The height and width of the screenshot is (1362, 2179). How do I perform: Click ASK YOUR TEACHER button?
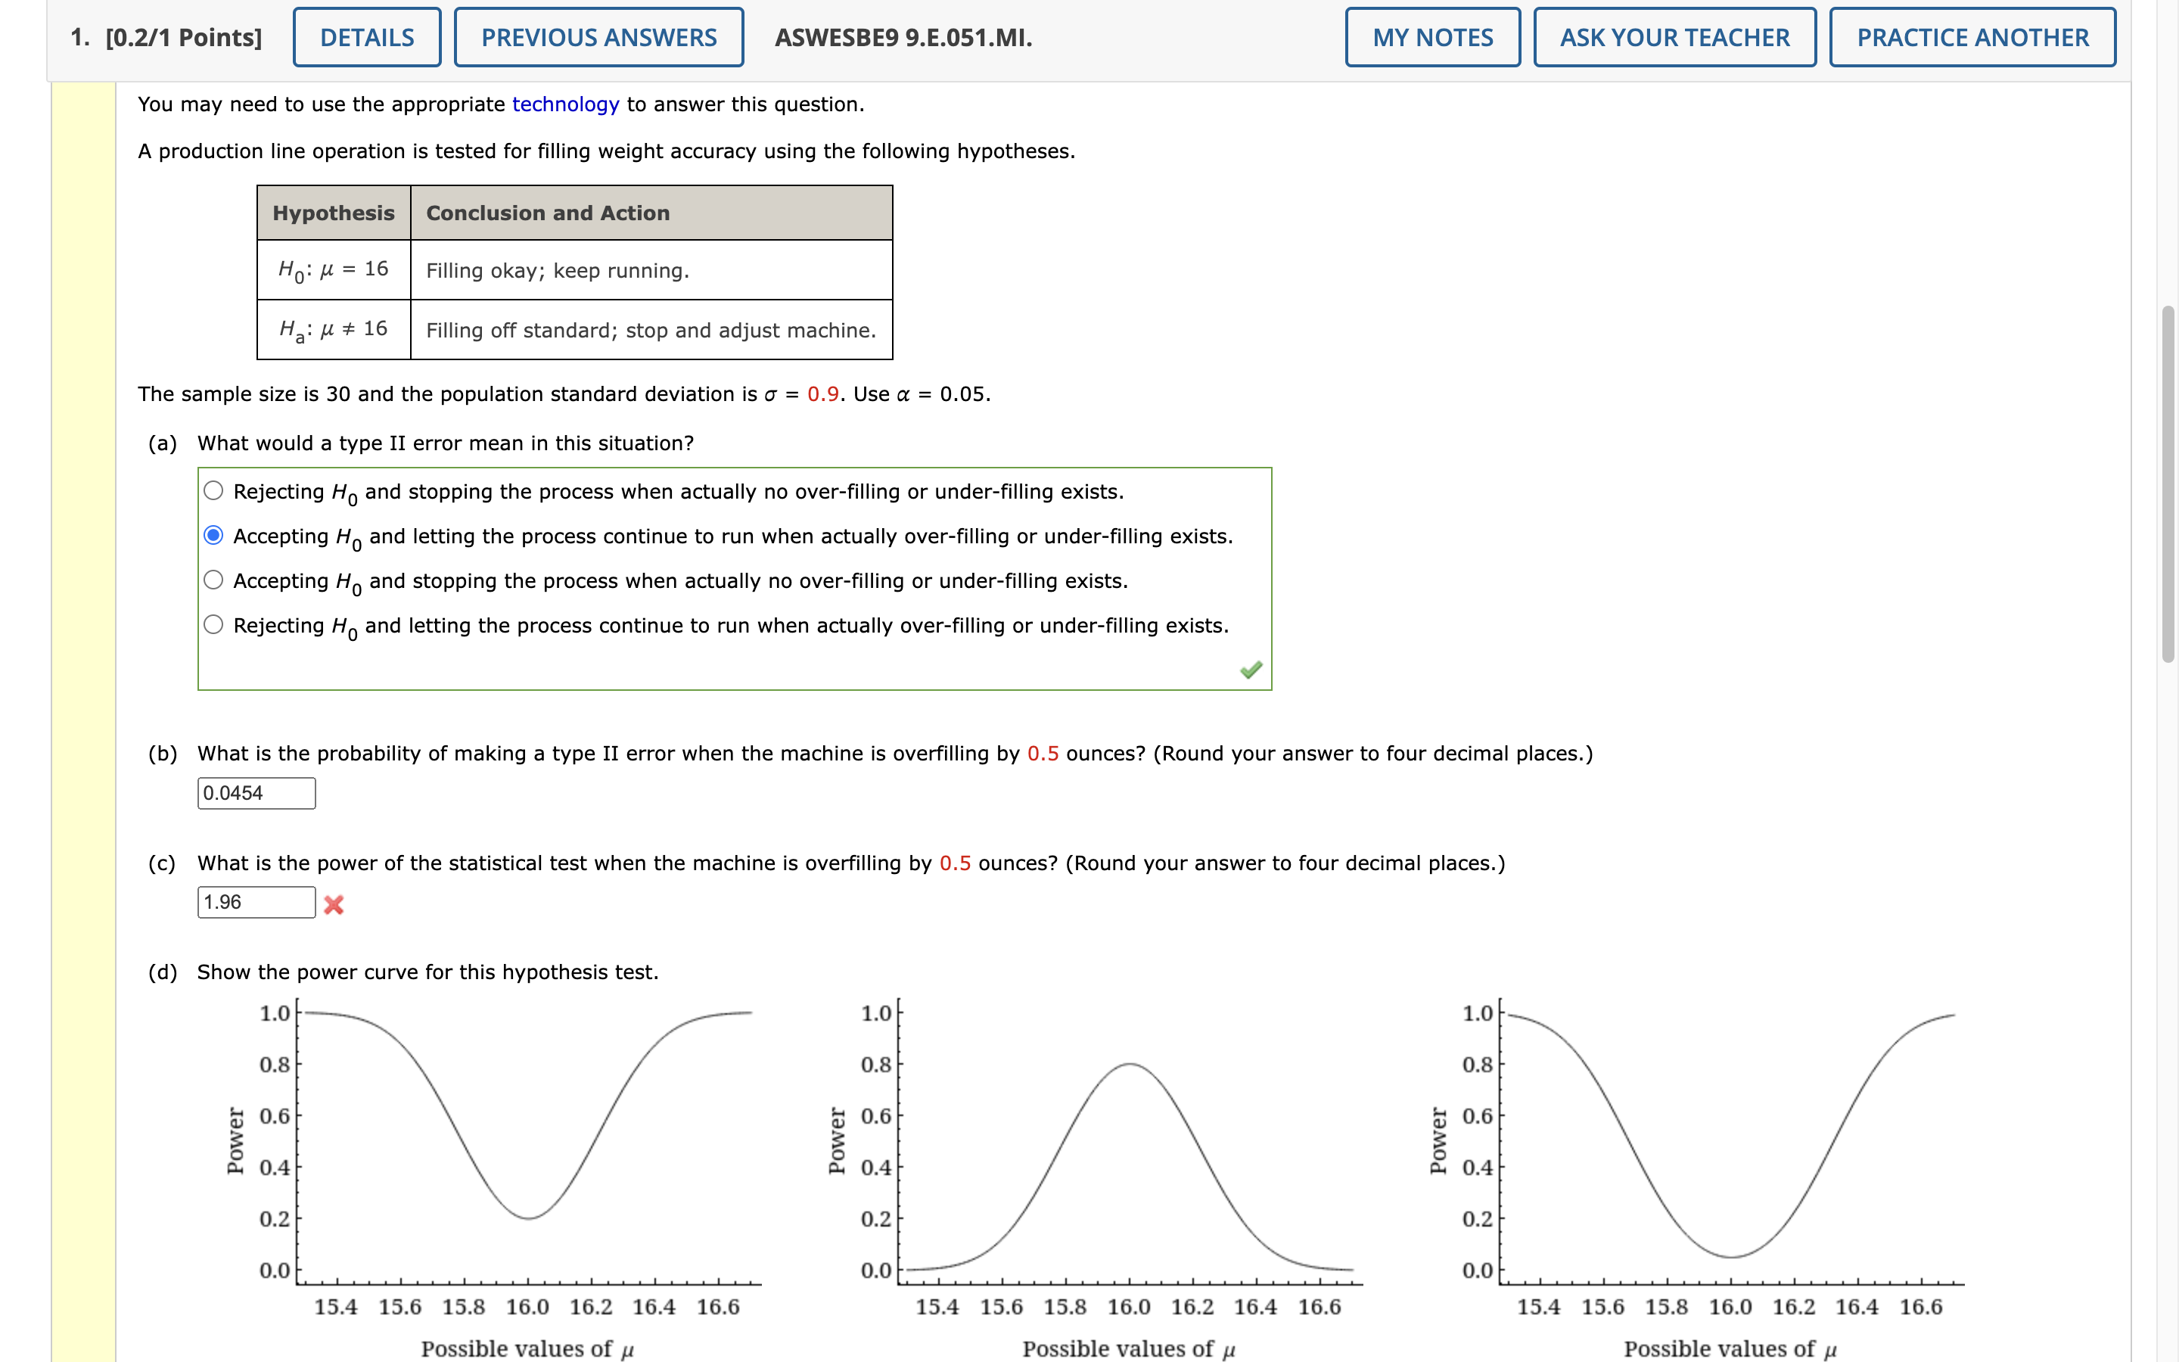tap(1674, 37)
